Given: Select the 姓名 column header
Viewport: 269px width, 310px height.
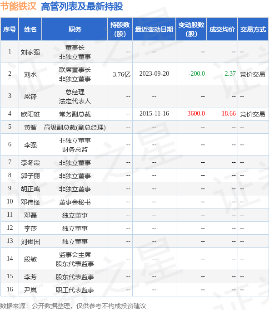Looking at the screenshot, I should click(x=30, y=29).
